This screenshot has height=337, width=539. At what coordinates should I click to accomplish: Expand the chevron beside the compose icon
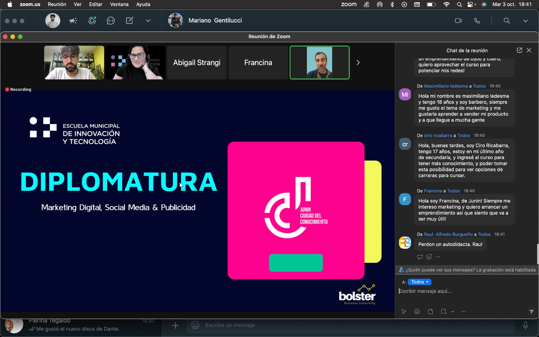click(148, 21)
